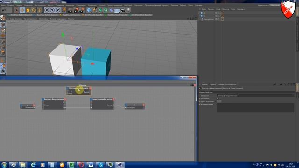This screenshot has height=168, width=299.
Task: Switch to Edges mode in left palette
Action: click(x=3, y=47)
